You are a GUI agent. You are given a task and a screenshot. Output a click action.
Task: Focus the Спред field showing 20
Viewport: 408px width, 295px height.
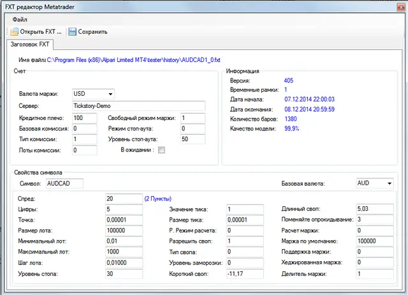[124, 199]
